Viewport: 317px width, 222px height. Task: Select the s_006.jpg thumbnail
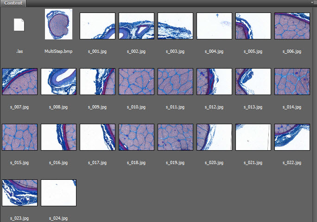coord(292,26)
